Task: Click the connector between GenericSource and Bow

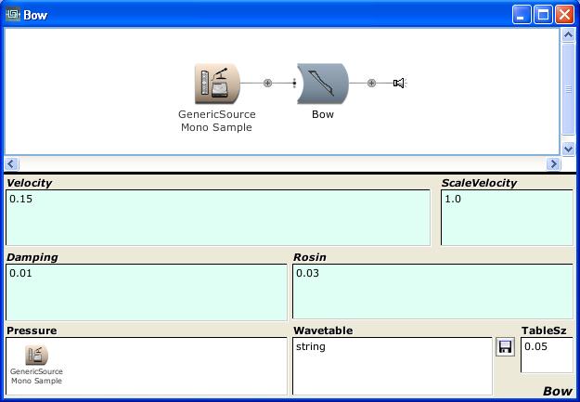Action: (x=268, y=84)
